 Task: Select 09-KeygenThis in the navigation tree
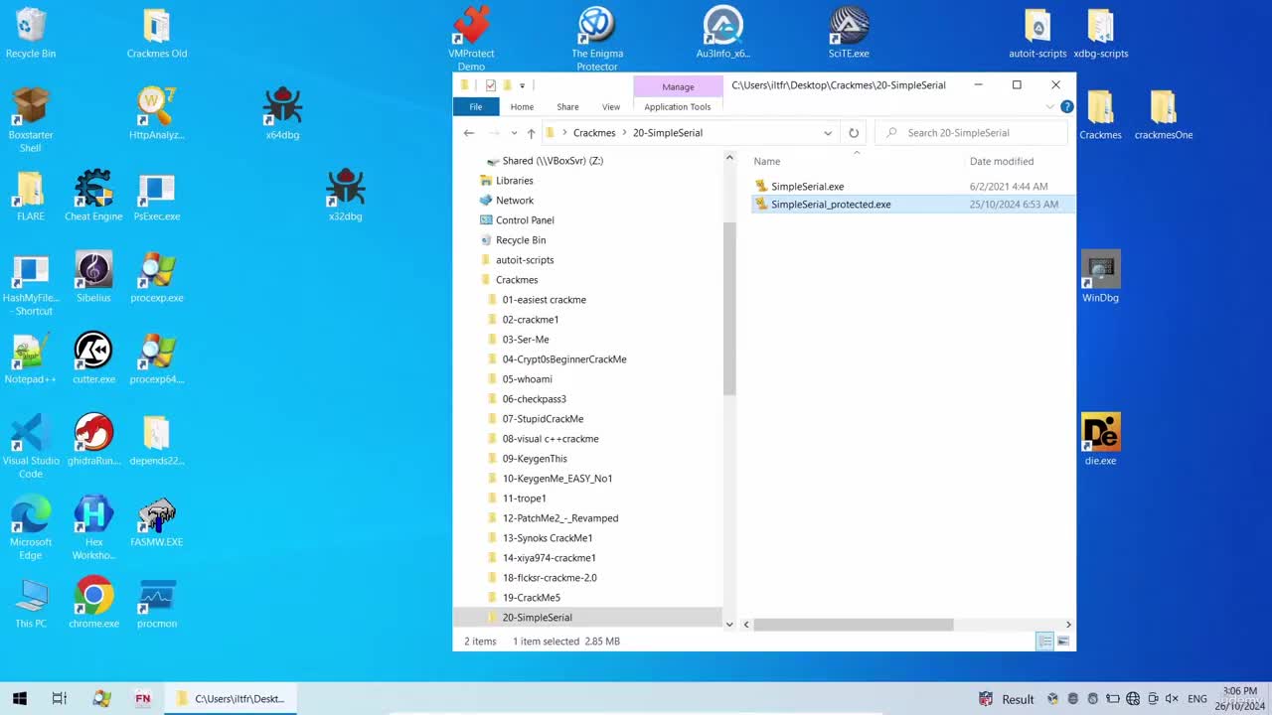pyautogui.click(x=535, y=459)
